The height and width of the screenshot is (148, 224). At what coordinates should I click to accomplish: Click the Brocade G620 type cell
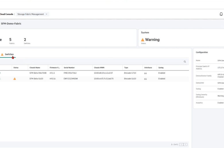coord(130,79)
